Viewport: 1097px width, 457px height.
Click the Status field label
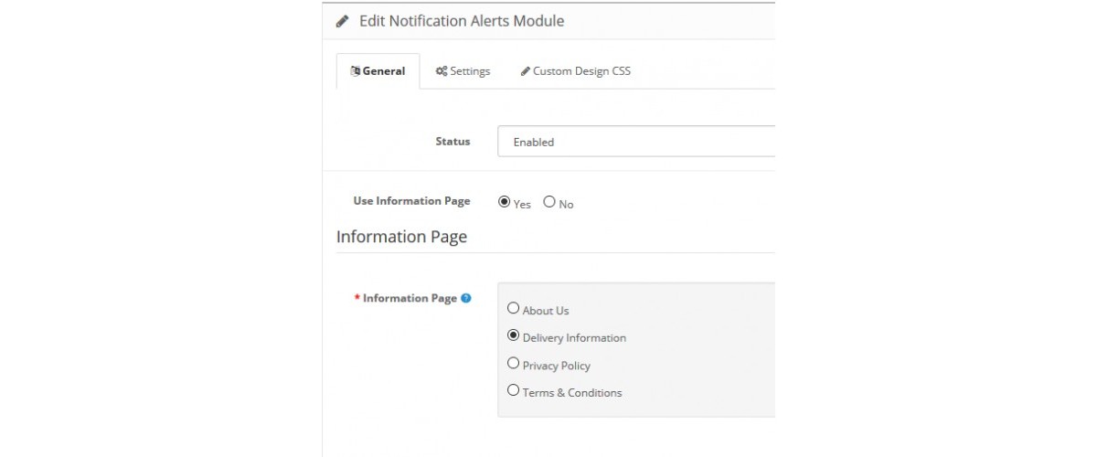[x=453, y=142]
